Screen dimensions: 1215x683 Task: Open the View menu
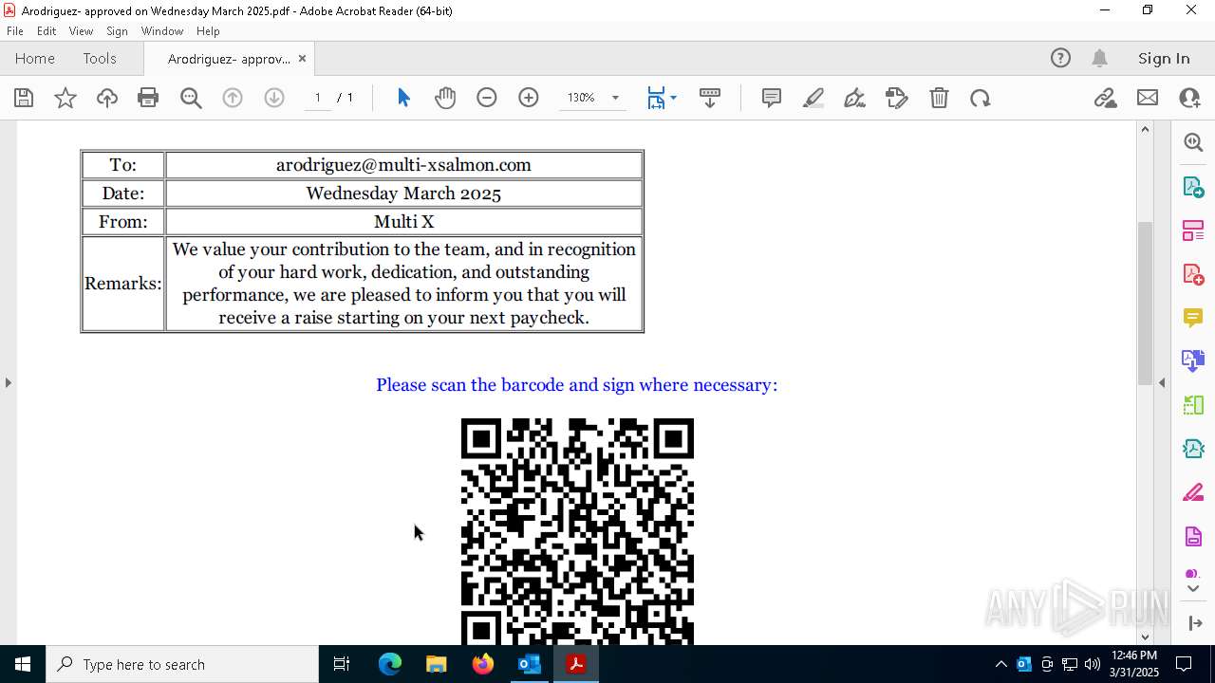[x=82, y=30]
